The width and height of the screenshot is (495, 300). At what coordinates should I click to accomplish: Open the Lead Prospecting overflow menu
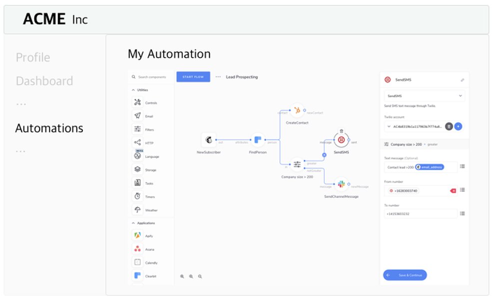coord(218,77)
